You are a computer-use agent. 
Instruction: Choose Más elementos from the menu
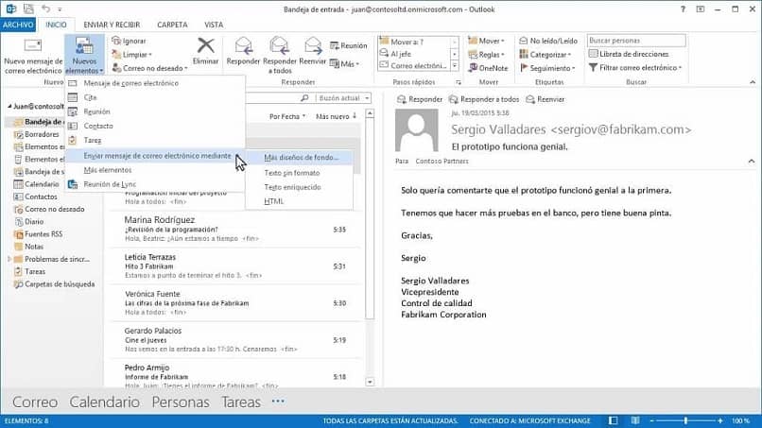[154, 169]
